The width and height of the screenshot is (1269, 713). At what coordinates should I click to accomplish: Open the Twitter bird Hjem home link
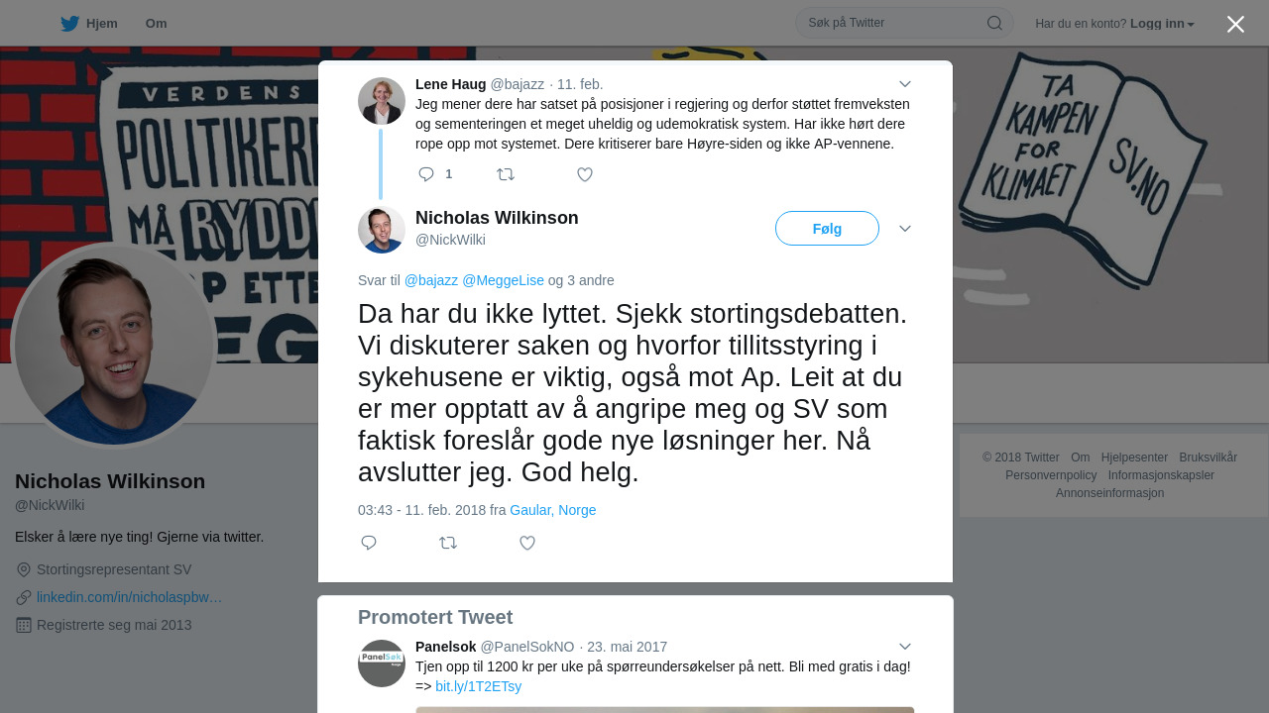click(88, 23)
